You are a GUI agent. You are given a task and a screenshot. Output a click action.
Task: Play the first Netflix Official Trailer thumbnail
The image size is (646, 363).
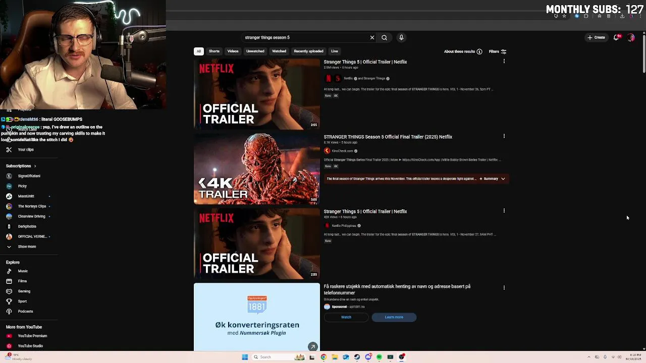tap(257, 94)
